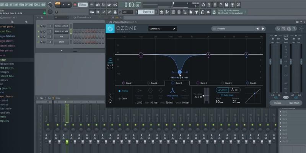The height and width of the screenshot is (153, 306).
Task: Open the piano roll icon
Action: click(x=167, y=12)
